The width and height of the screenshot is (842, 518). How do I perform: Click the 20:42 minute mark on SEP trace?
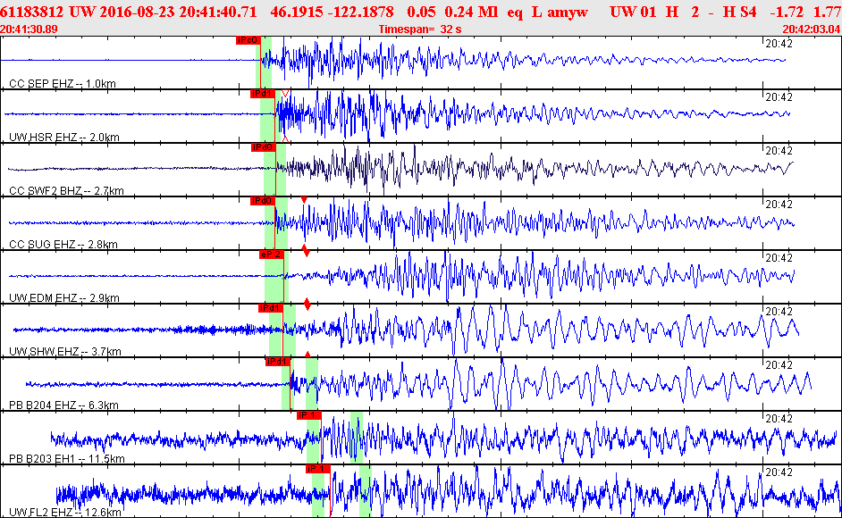coord(779,44)
